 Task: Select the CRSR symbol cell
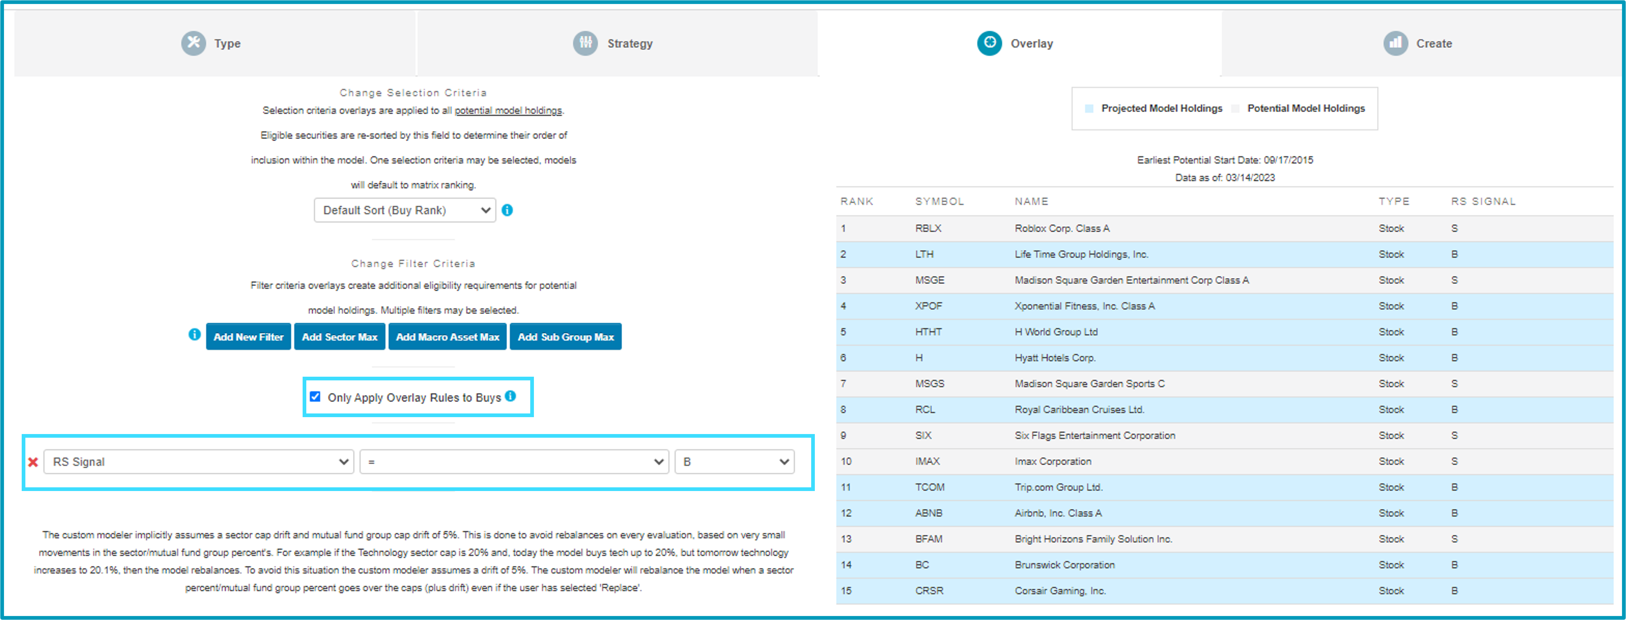[929, 590]
